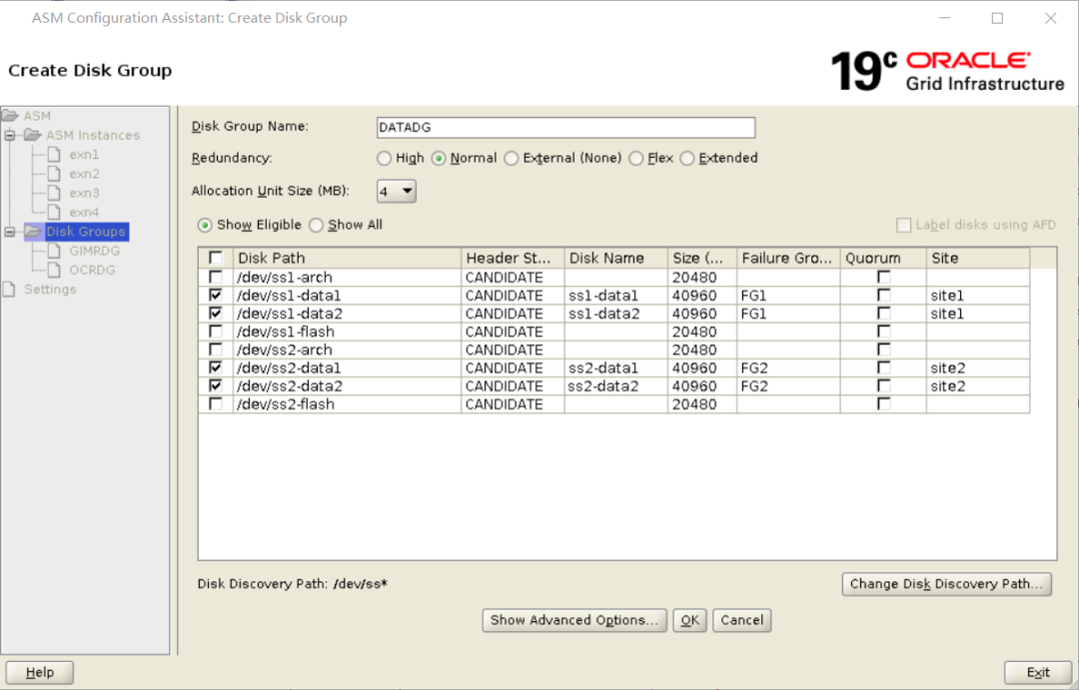
Task: Click the Disk Path column header
Action: coord(347,258)
